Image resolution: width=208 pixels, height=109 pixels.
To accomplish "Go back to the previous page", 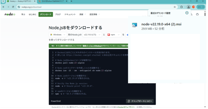I will [4, 7].
